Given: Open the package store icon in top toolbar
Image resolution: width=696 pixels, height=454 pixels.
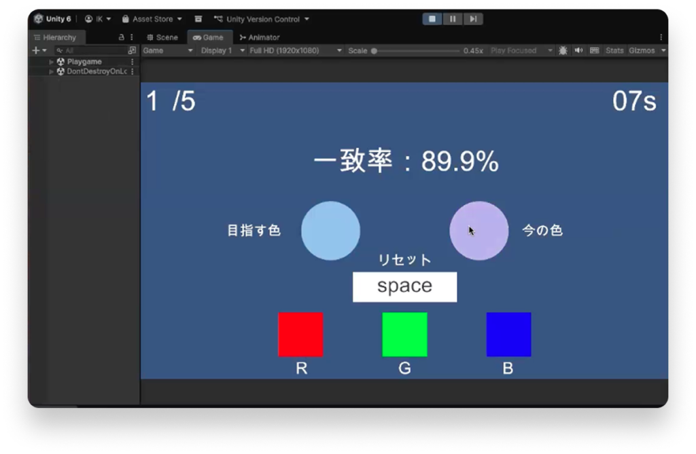Looking at the screenshot, I should click(198, 19).
